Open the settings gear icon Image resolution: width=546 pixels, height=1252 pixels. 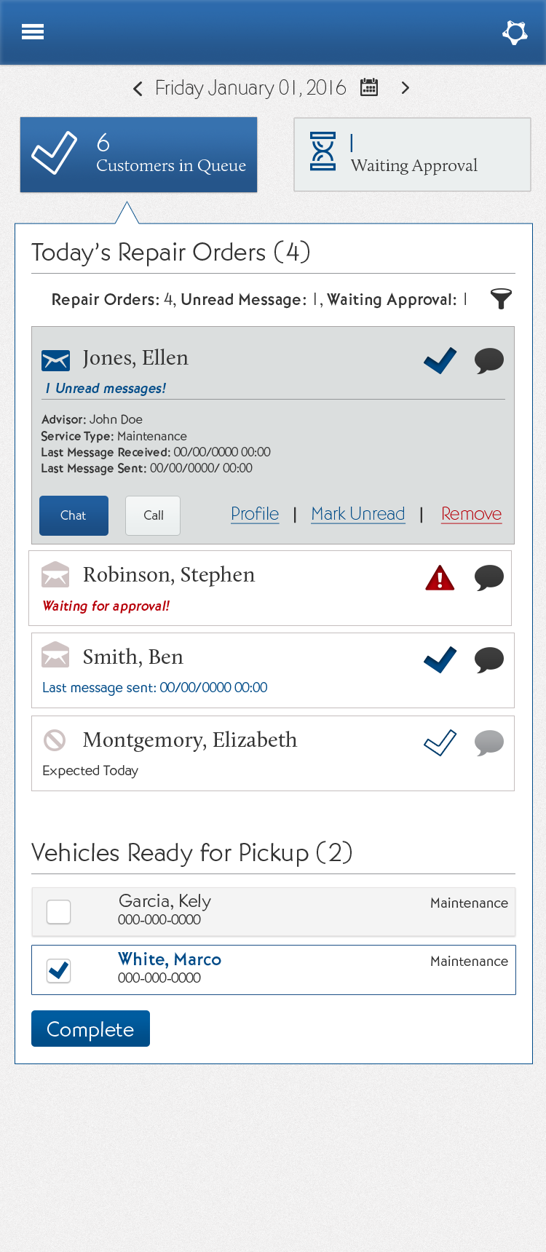[515, 32]
